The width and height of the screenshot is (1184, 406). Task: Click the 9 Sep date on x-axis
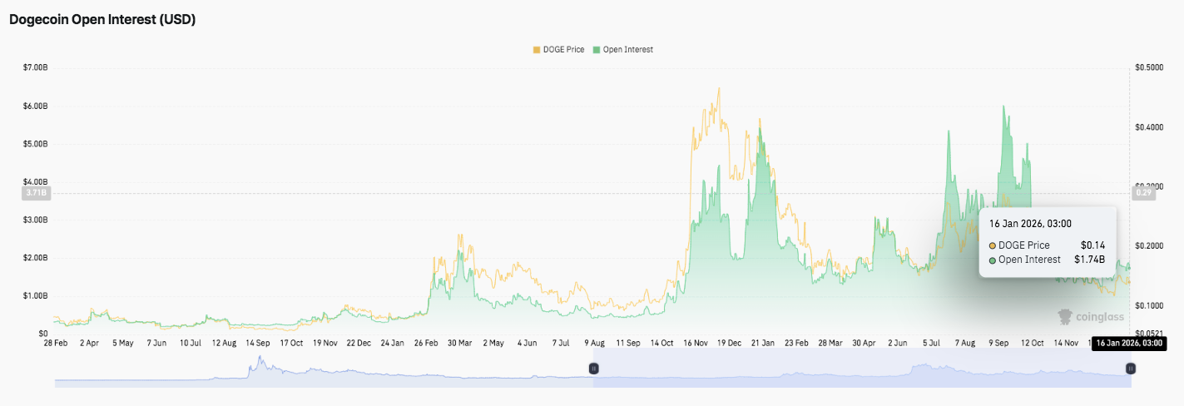(x=998, y=342)
